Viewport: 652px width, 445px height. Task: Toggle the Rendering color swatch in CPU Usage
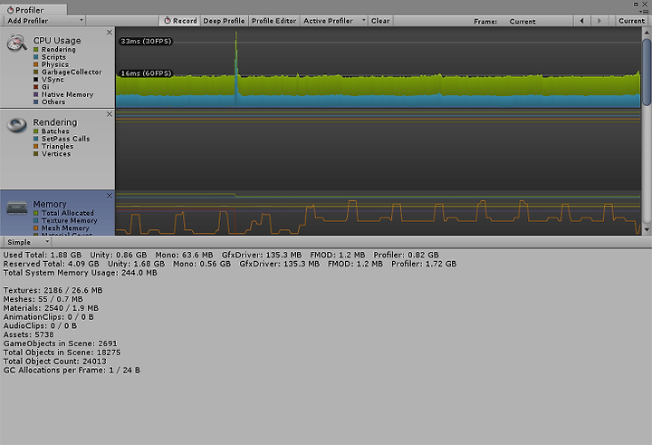click(x=36, y=50)
